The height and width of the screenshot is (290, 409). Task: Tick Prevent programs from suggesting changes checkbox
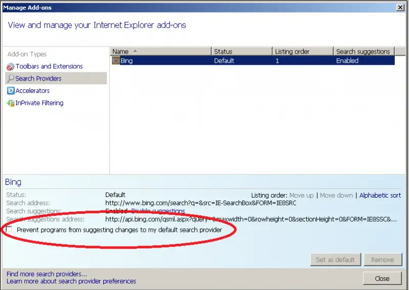click(9, 229)
